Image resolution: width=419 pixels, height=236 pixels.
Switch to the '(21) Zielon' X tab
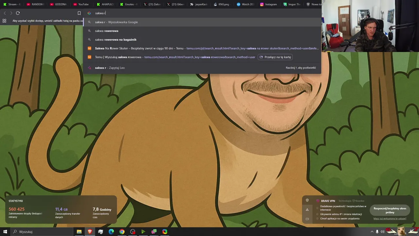coord(152,4)
